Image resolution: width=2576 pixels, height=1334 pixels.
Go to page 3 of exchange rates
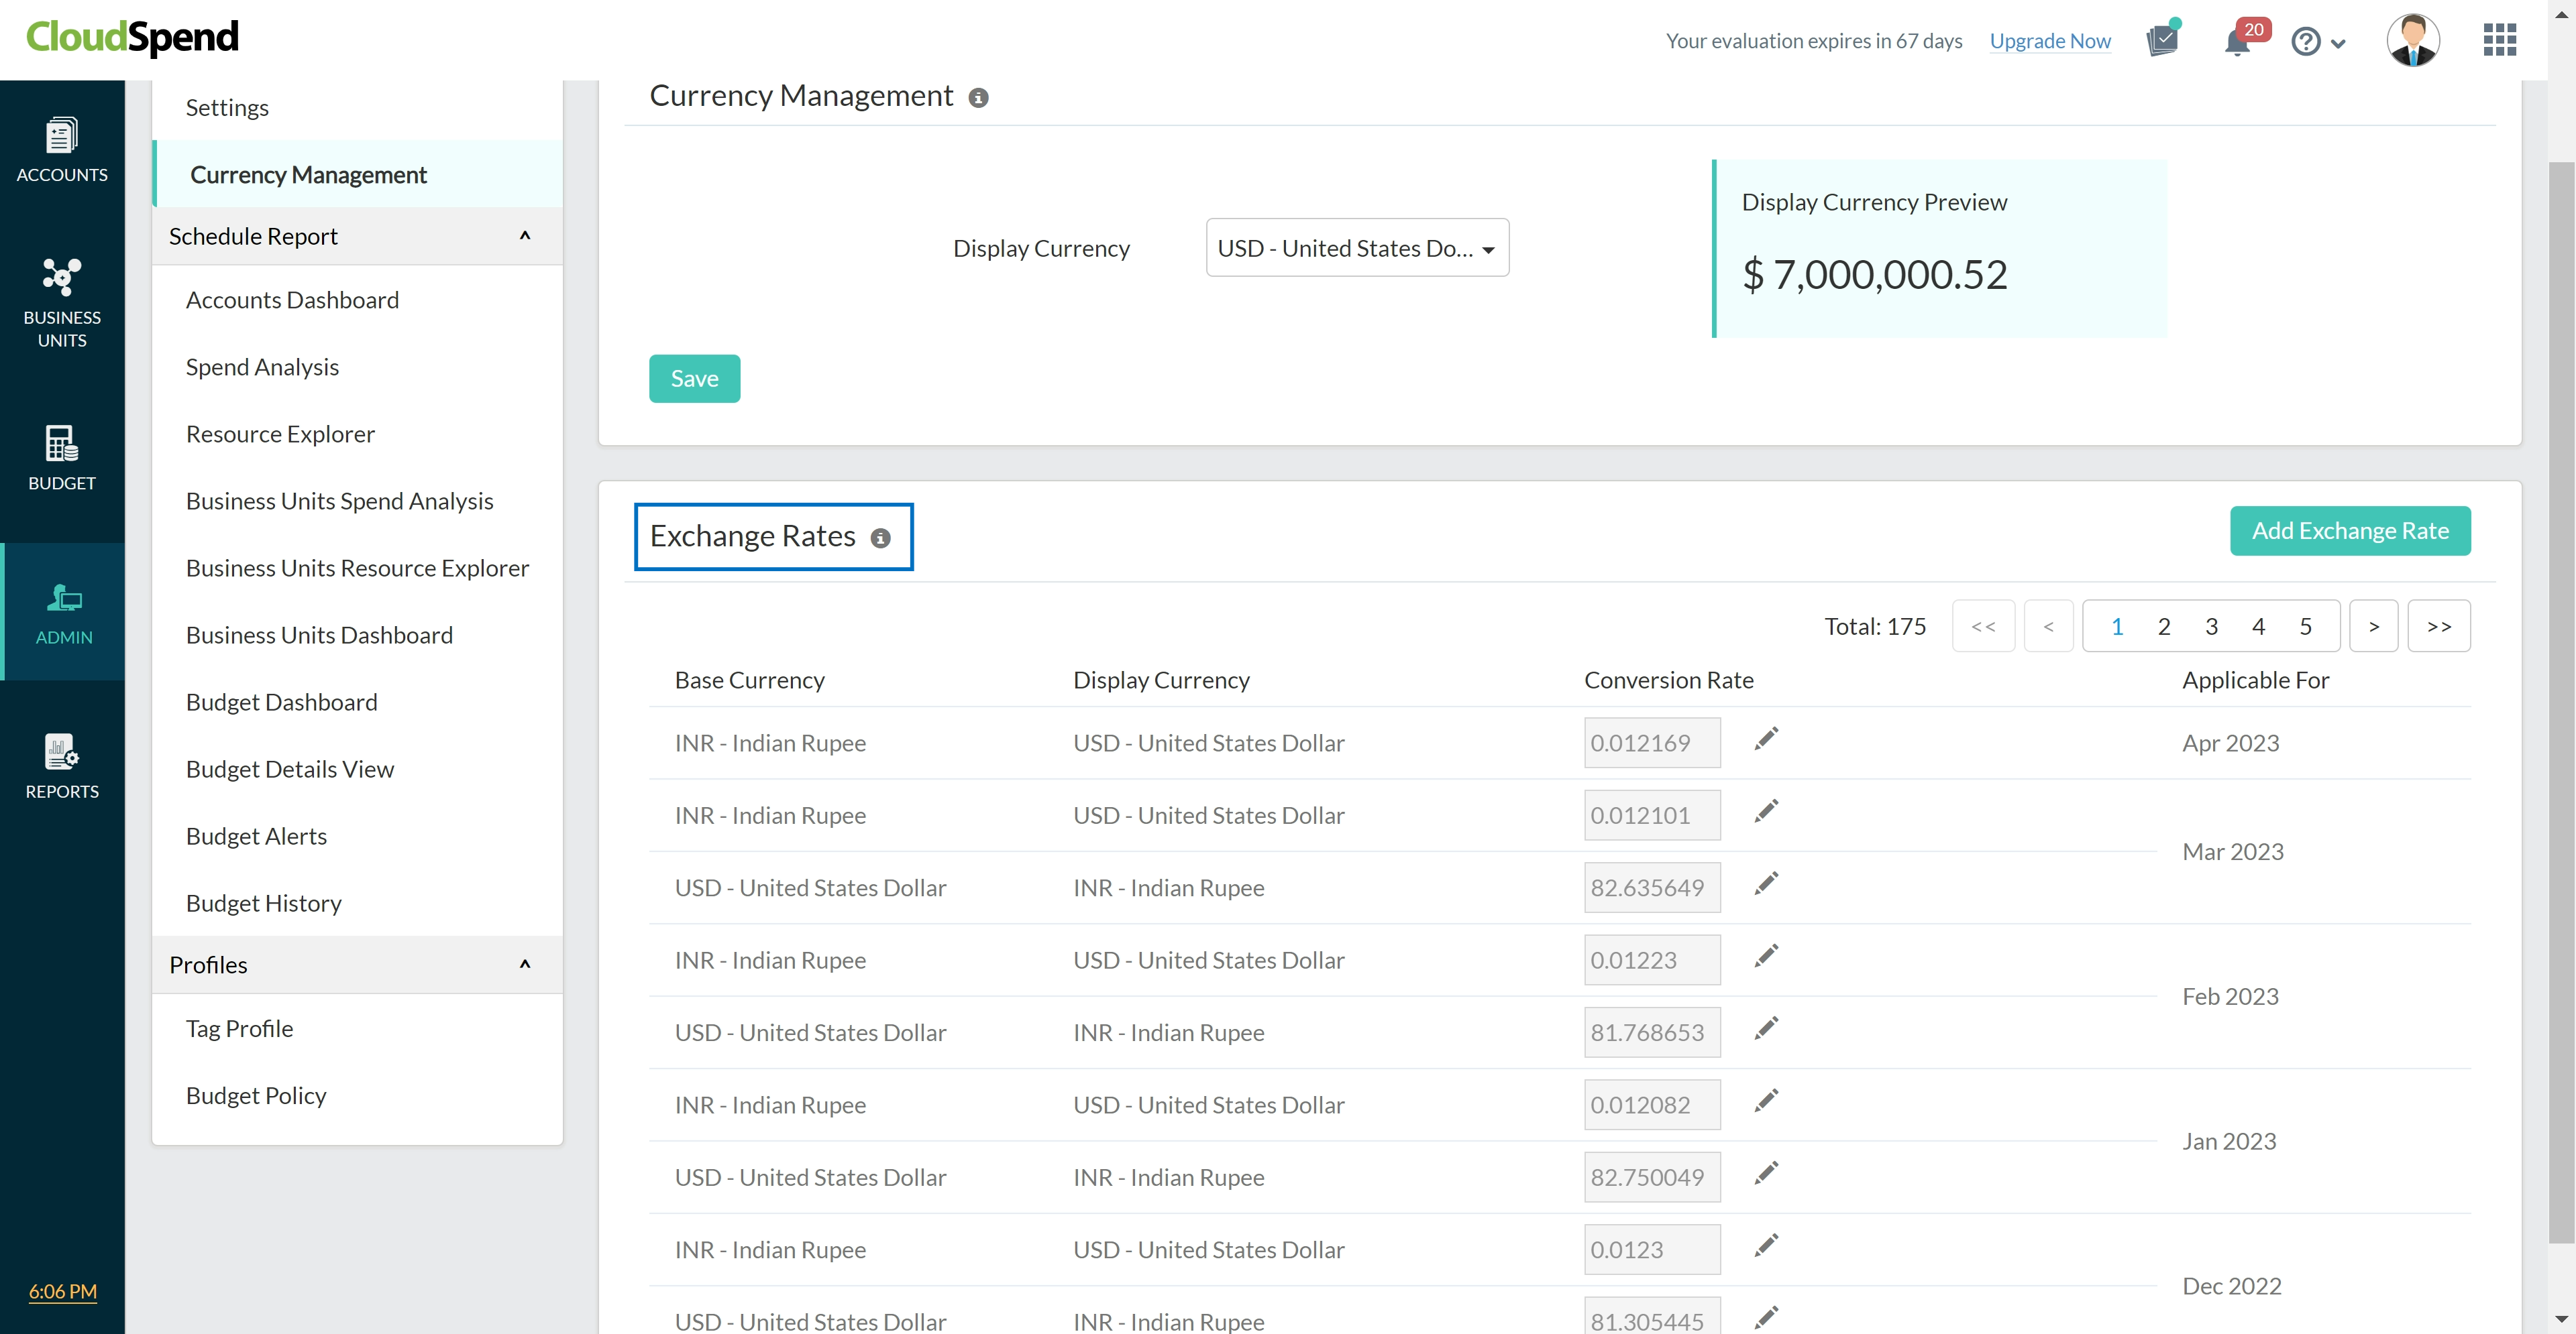pyautogui.click(x=2211, y=625)
